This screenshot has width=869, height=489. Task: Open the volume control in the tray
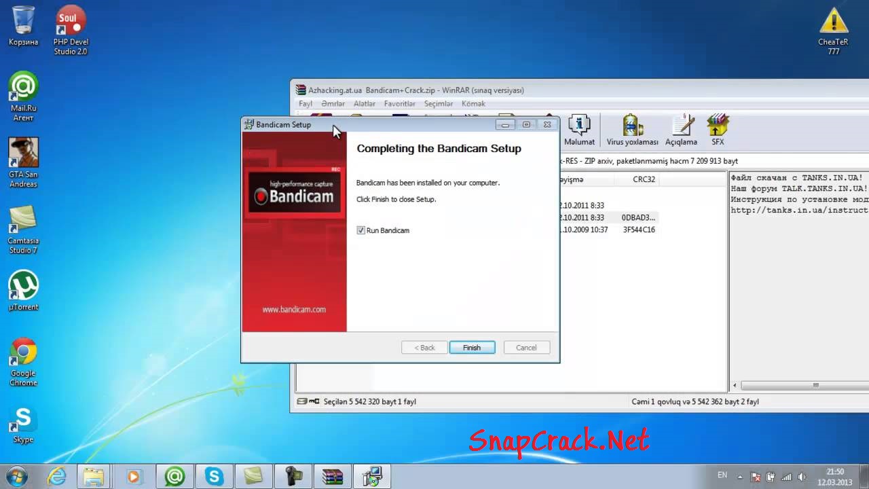point(802,477)
